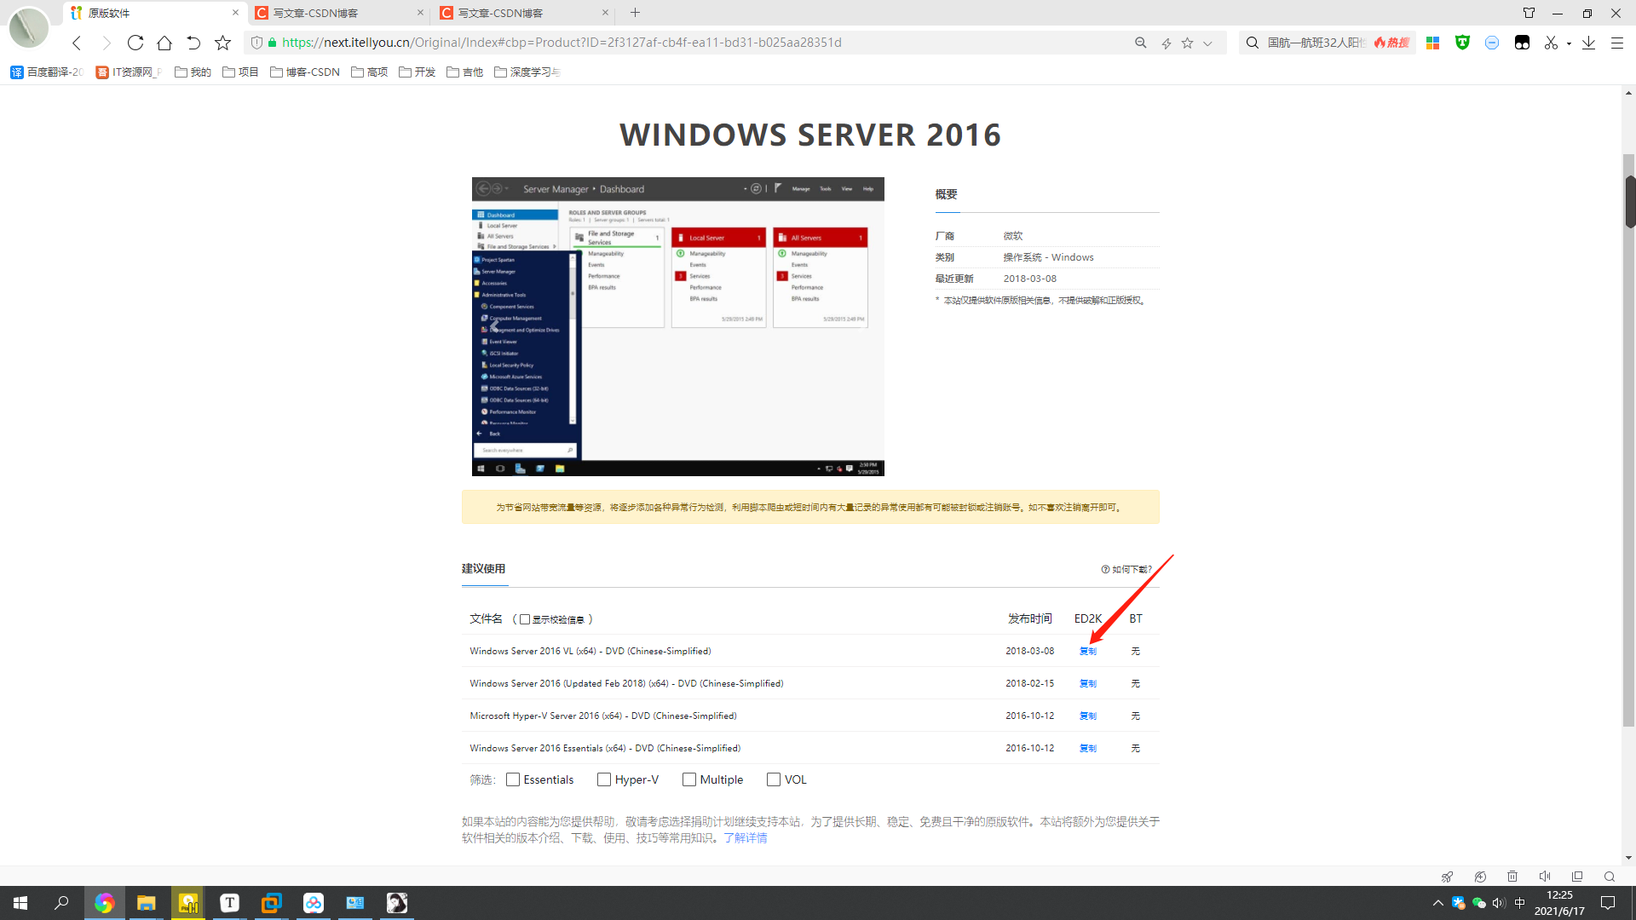Enable the Hyper-V filter checkbox
The height and width of the screenshot is (920, 1636).
click(604, 779)
